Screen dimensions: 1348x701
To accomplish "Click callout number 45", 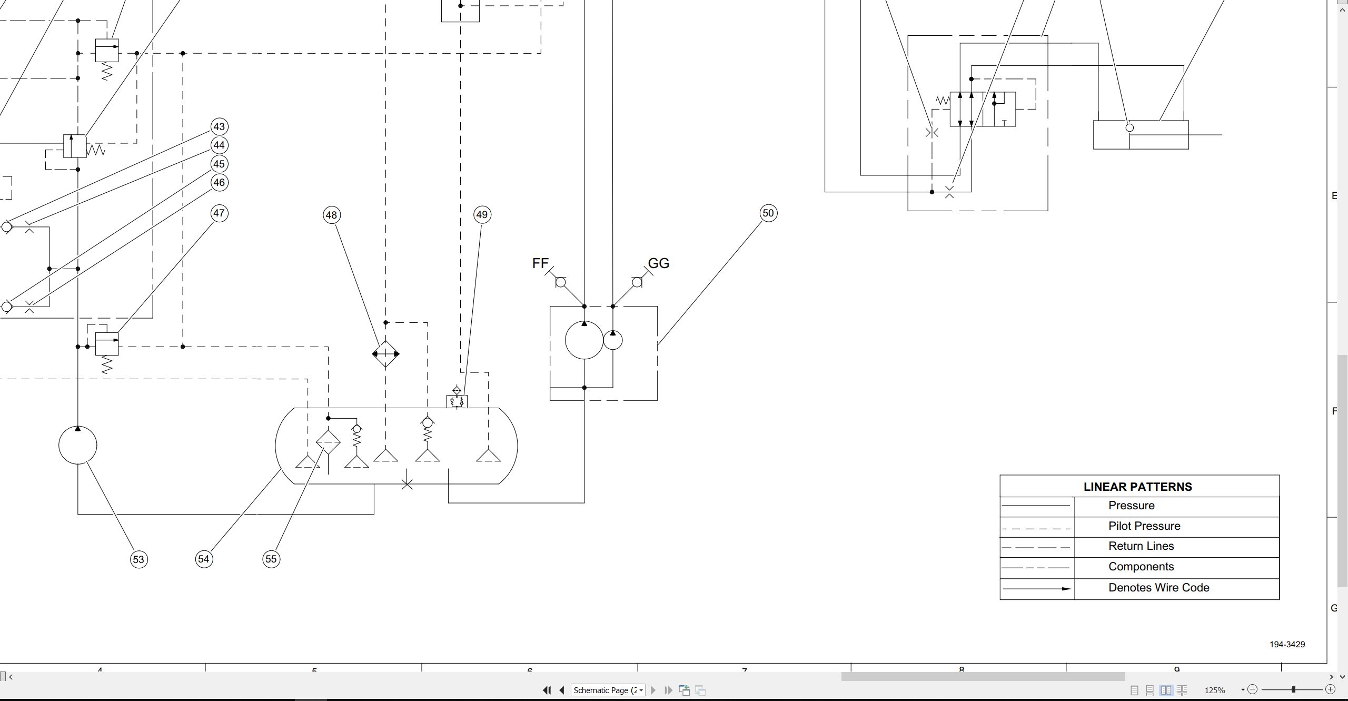I will pos(219,164).
